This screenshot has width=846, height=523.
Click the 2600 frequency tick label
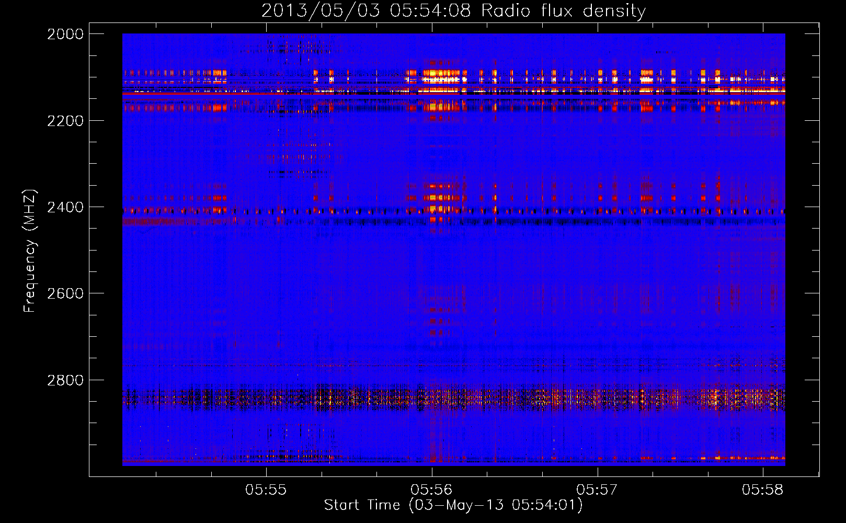coord(65,293)
